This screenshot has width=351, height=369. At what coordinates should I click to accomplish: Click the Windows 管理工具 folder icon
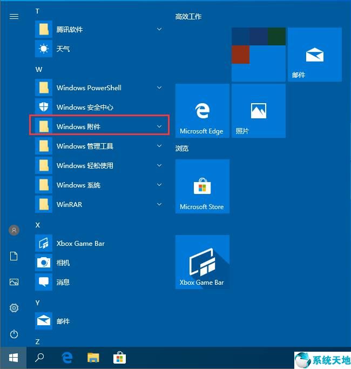tap(44, 146)
